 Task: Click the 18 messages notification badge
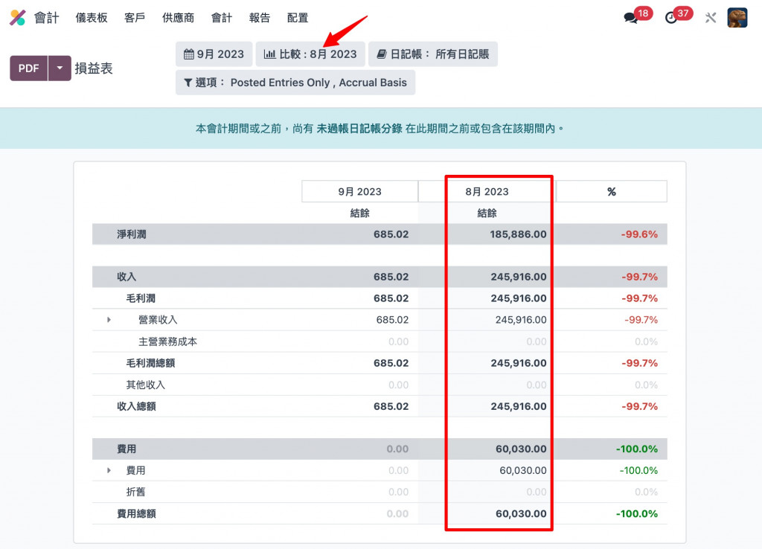[644, 13]
